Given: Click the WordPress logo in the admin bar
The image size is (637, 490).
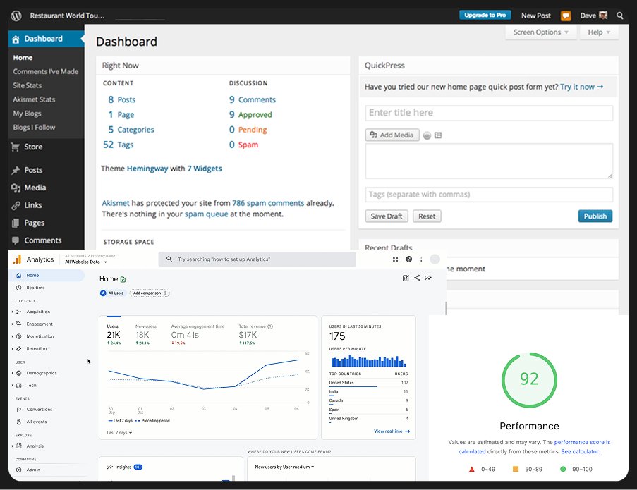Looking at the screenshot, I should click(x=16, y=16).
